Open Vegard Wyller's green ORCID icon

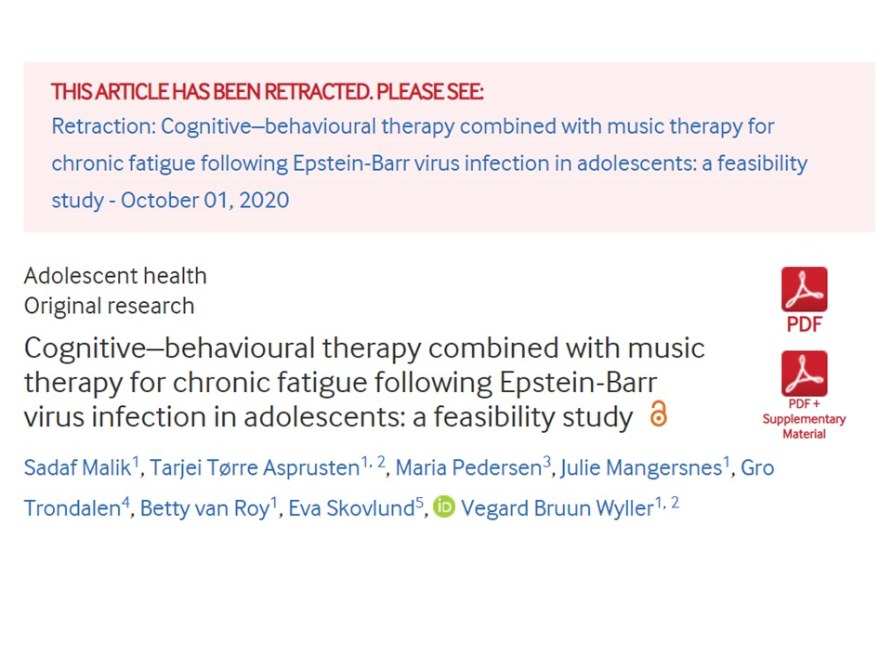[x=444, y=507]
